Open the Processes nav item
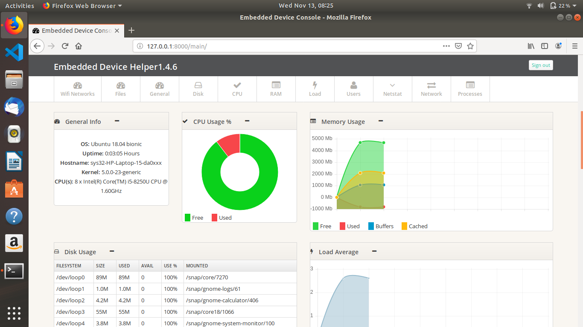 pos(470,89)
